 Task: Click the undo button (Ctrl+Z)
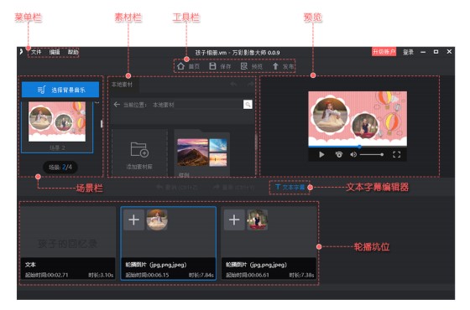[x=177, y=188]
